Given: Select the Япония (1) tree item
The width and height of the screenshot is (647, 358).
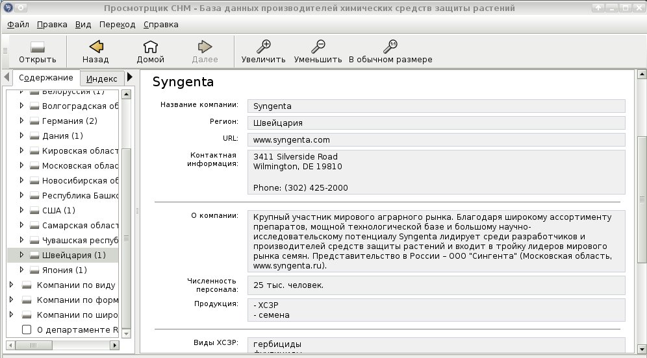Looking at the screenshot, I should 64,270.
